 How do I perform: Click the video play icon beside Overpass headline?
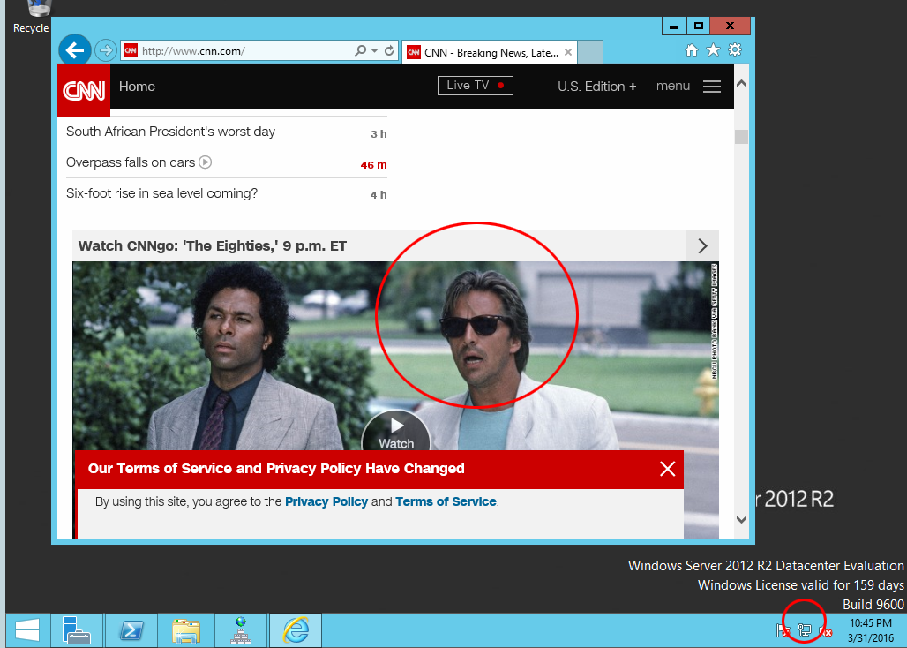click(x=206, y=162)
